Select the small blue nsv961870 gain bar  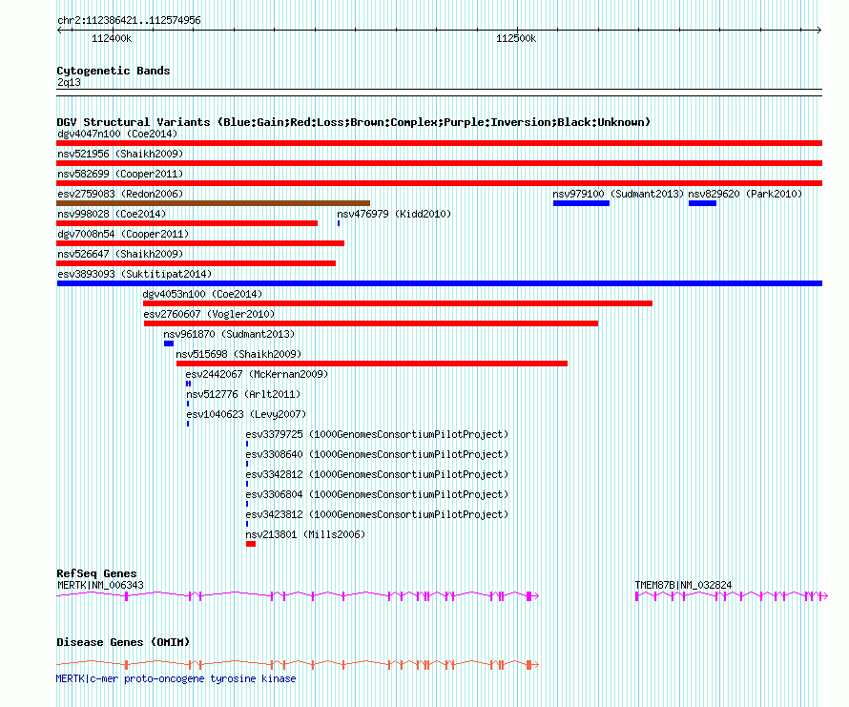click(169, 343)
